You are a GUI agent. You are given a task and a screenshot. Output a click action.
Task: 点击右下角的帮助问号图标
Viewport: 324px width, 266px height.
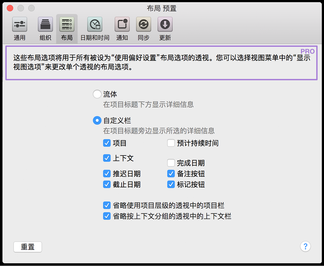(306, 246)
